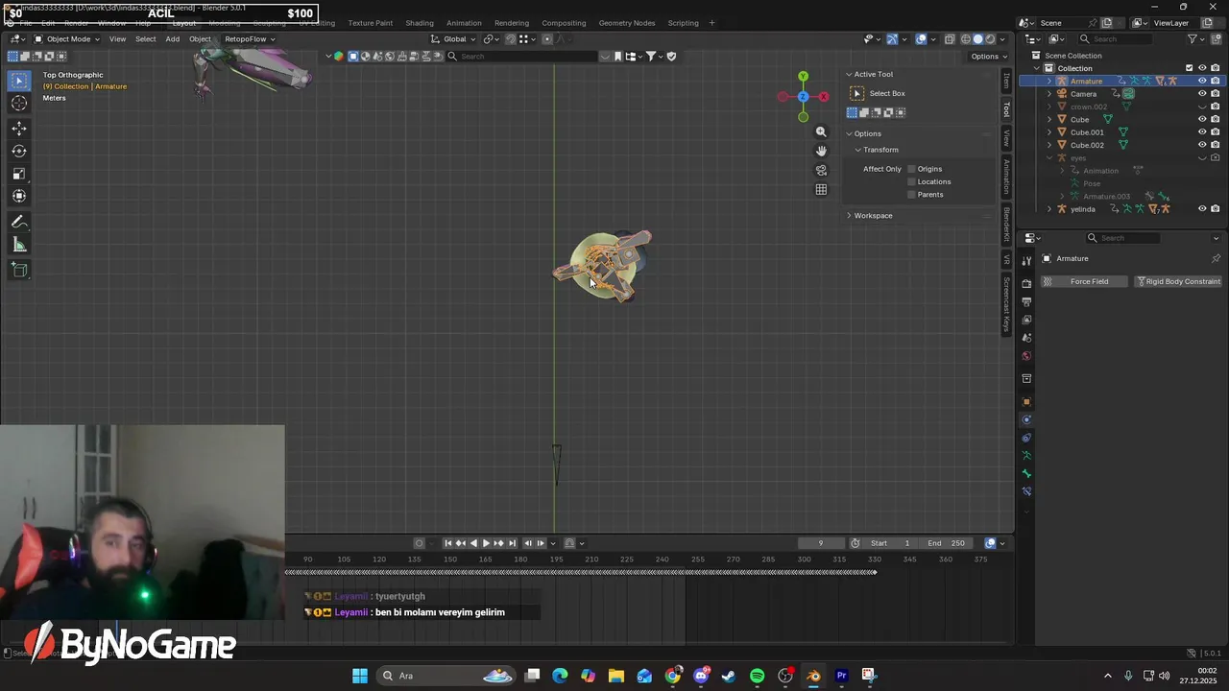The image size is (1229, 691).
Task: Click the red X axis gizmo ball
Action: pyautogui.click(x=825, y=96)
